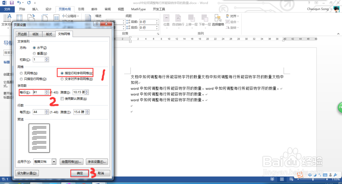Open the 旋转 rotate dropdown
The width and height of the screenshot is (342, 184).
[238, 28]
